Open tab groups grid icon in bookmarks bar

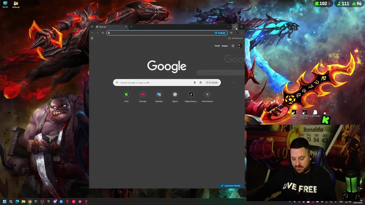92,38
